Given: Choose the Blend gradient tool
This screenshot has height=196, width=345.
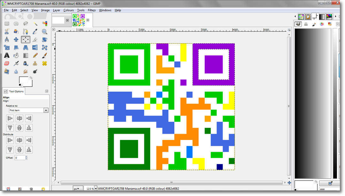Looking at the screenshot, I should click(26, 55).
